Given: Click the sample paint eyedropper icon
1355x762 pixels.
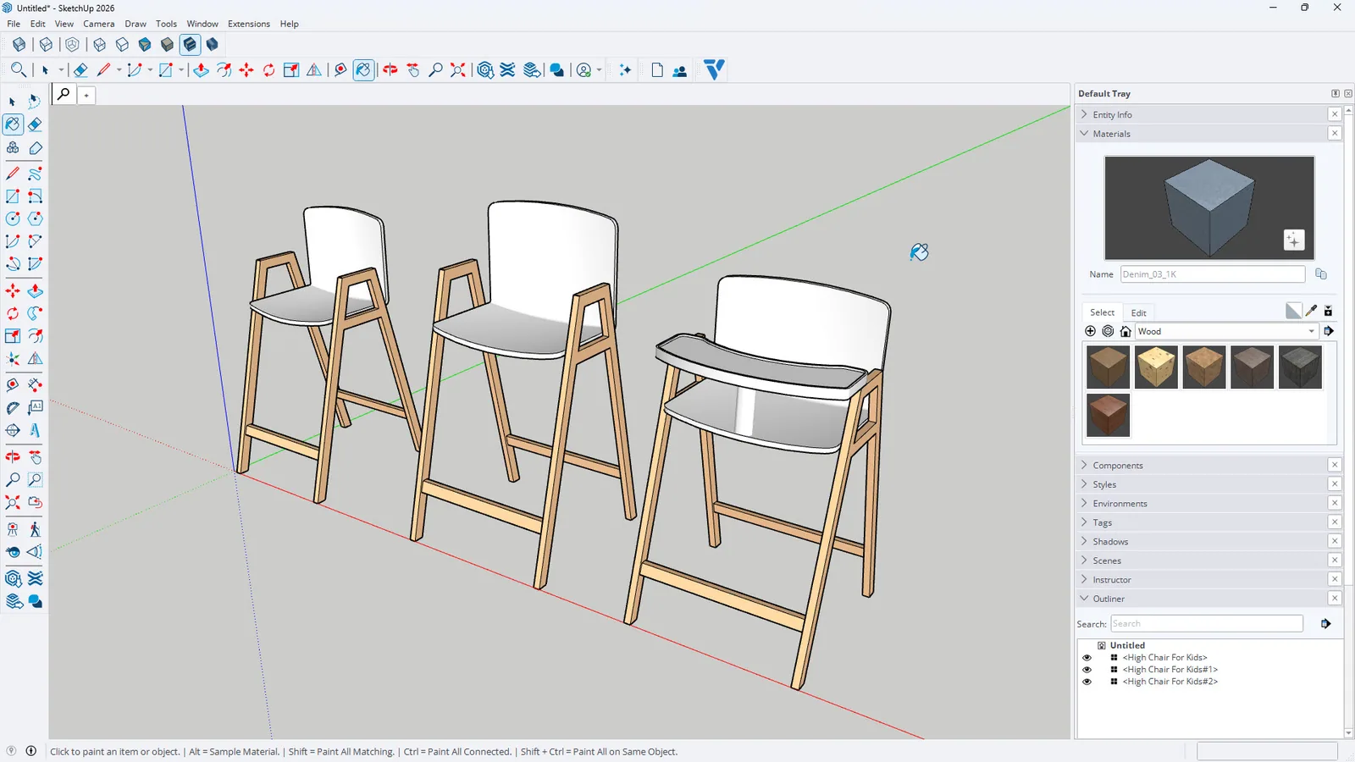Looking at the screenshot, I should (x=1311, y=311).
